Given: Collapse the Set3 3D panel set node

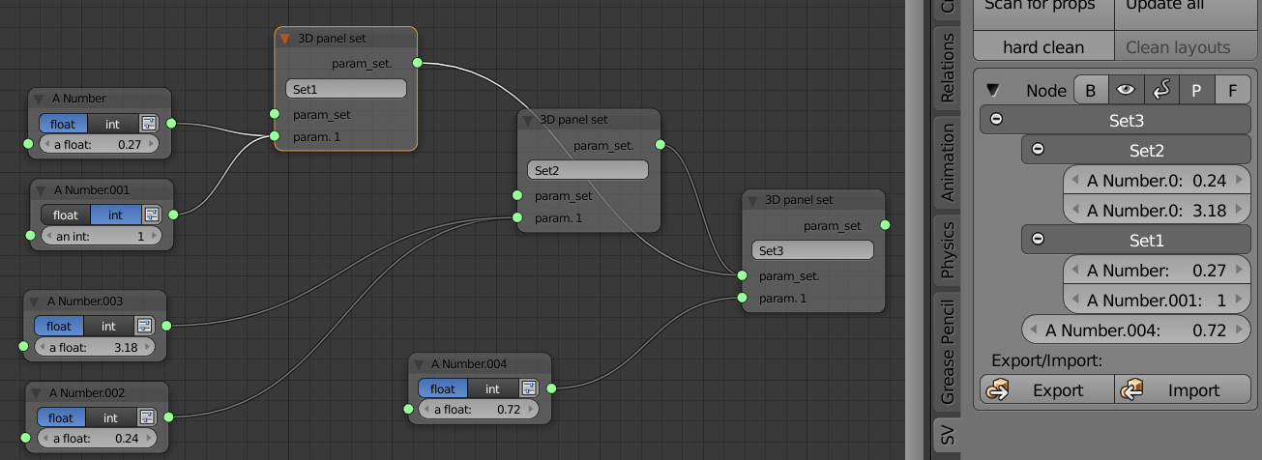Looking at the screenshot, I should pos(753,200).
